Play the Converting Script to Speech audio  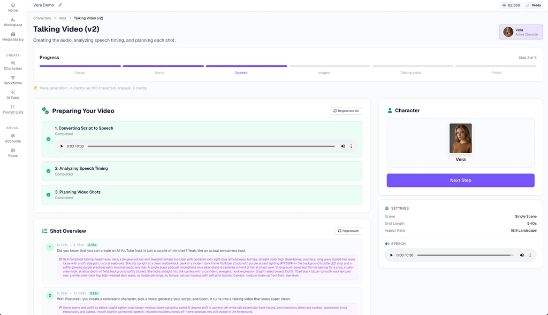(x=62, y=146)
